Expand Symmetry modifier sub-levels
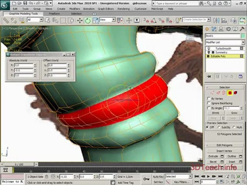The height and width of the screenshot is (185, 247). [x=213, y=52]
